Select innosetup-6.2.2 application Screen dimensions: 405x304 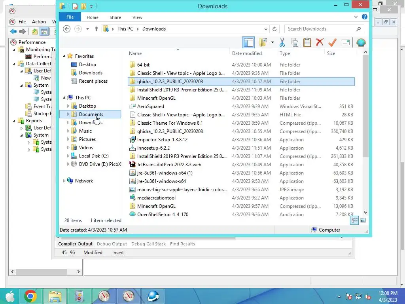pos(153,148)
